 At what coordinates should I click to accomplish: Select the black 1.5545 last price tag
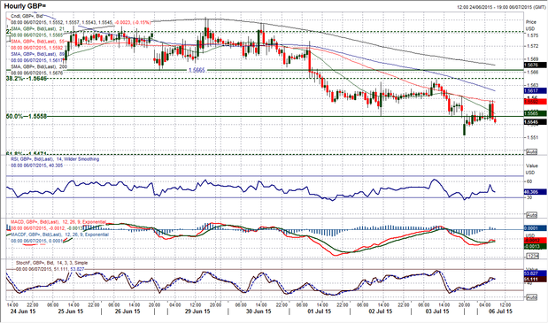click(535, 122)
